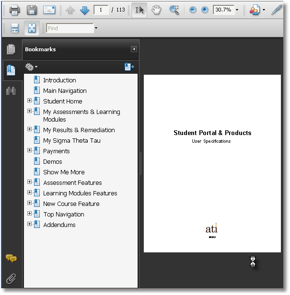
Task: Expand My Assessments & Learning Modules bookmark
Action: (x=29, y=111)
